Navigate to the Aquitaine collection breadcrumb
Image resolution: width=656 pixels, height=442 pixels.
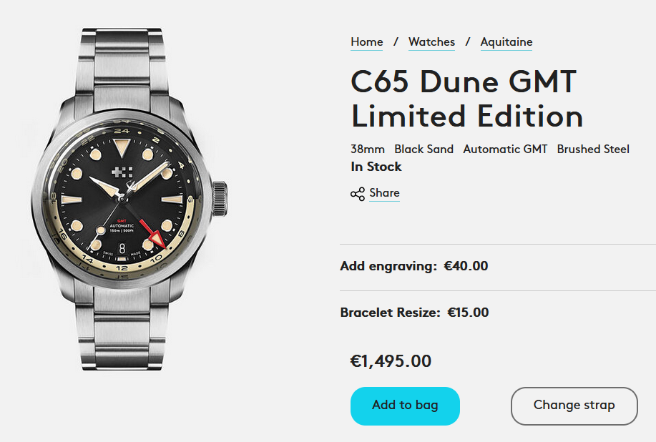point(506,42)
